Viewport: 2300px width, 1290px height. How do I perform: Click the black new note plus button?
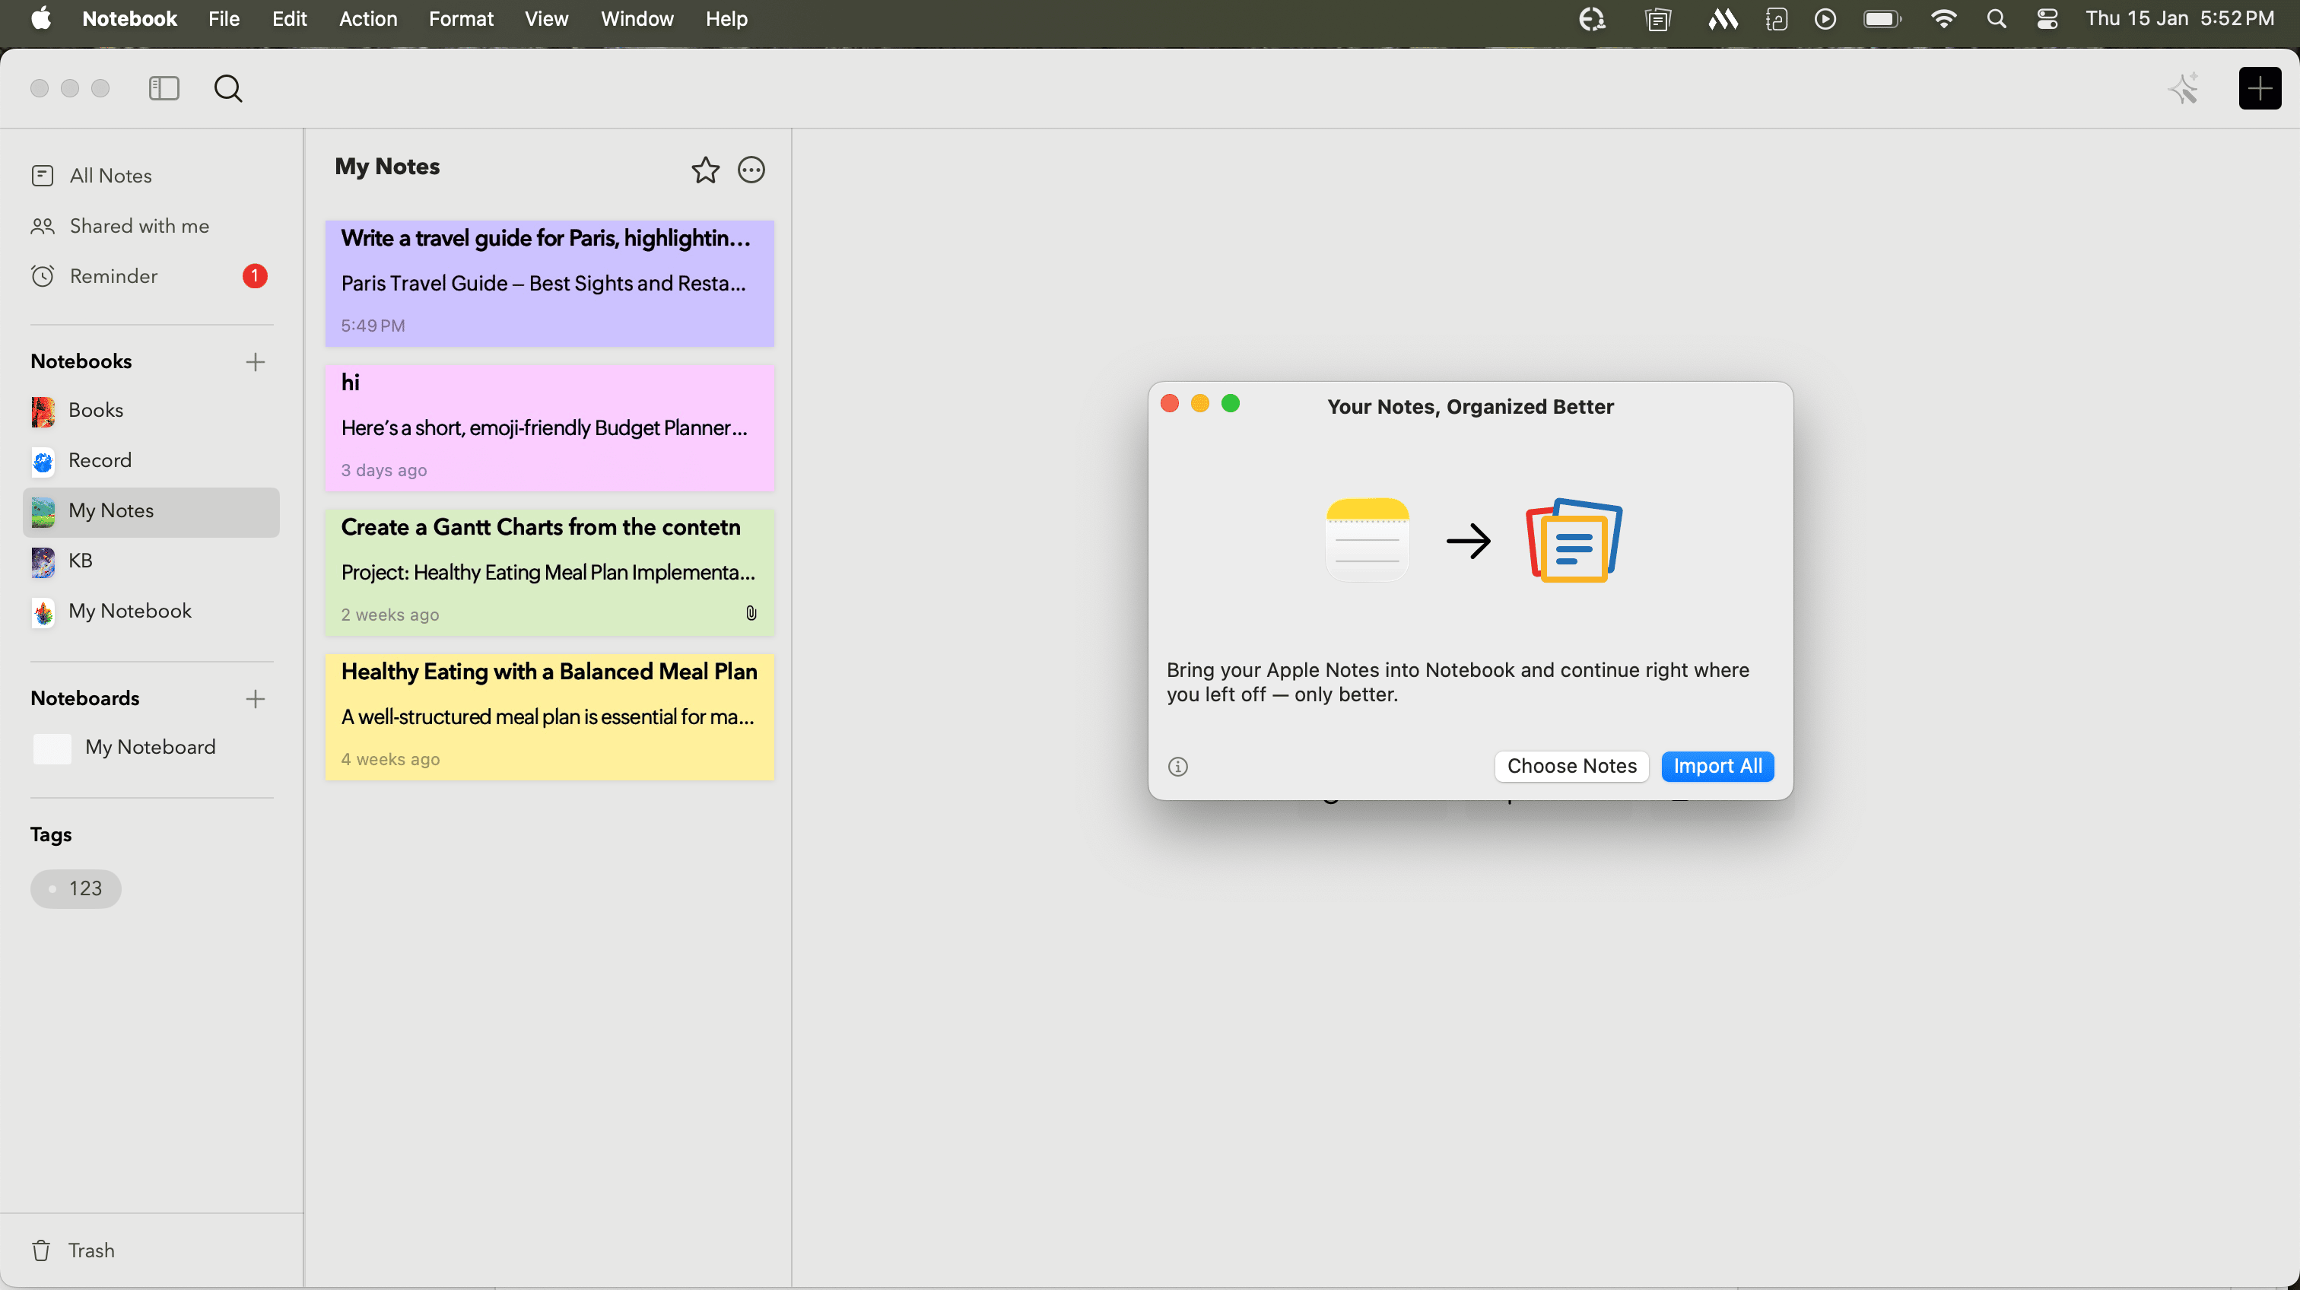(2259, 88)
